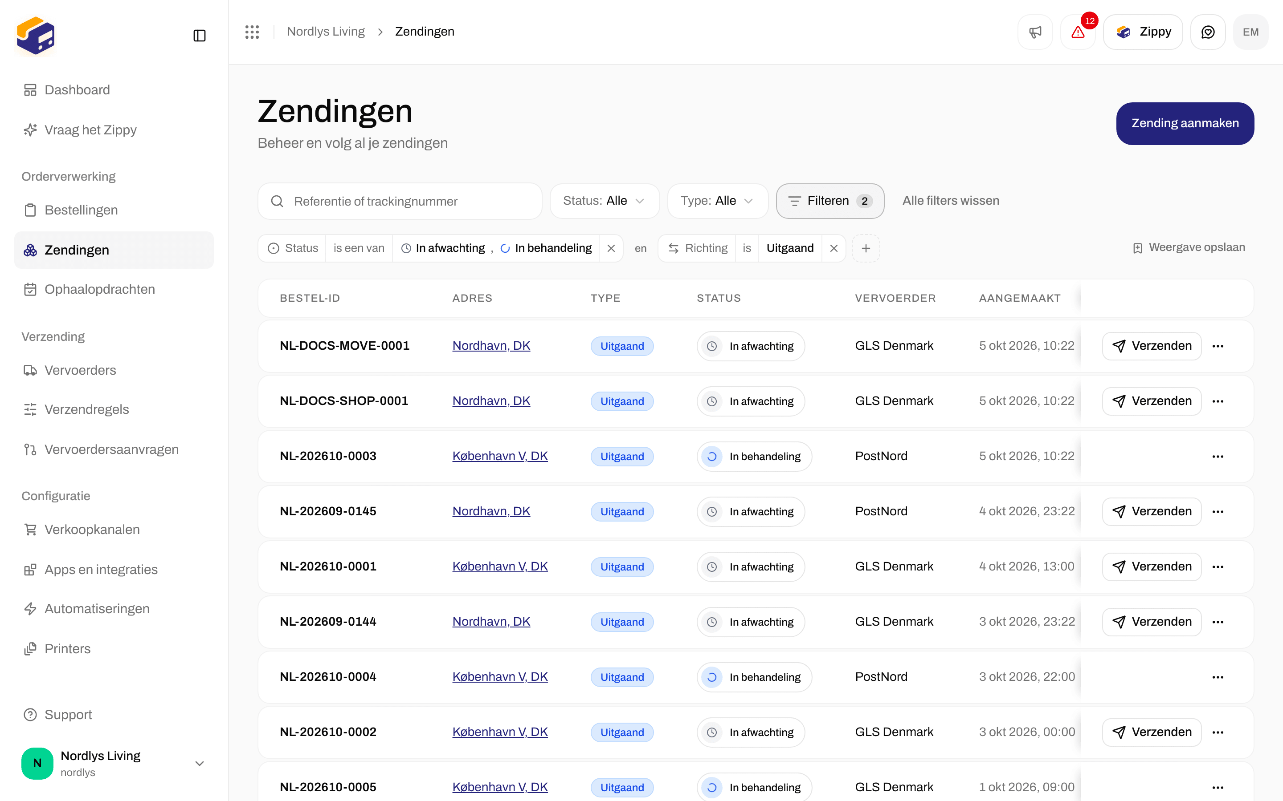Open more options for NL-DOCS-SHOP-0001

(x=1218, y=401)
